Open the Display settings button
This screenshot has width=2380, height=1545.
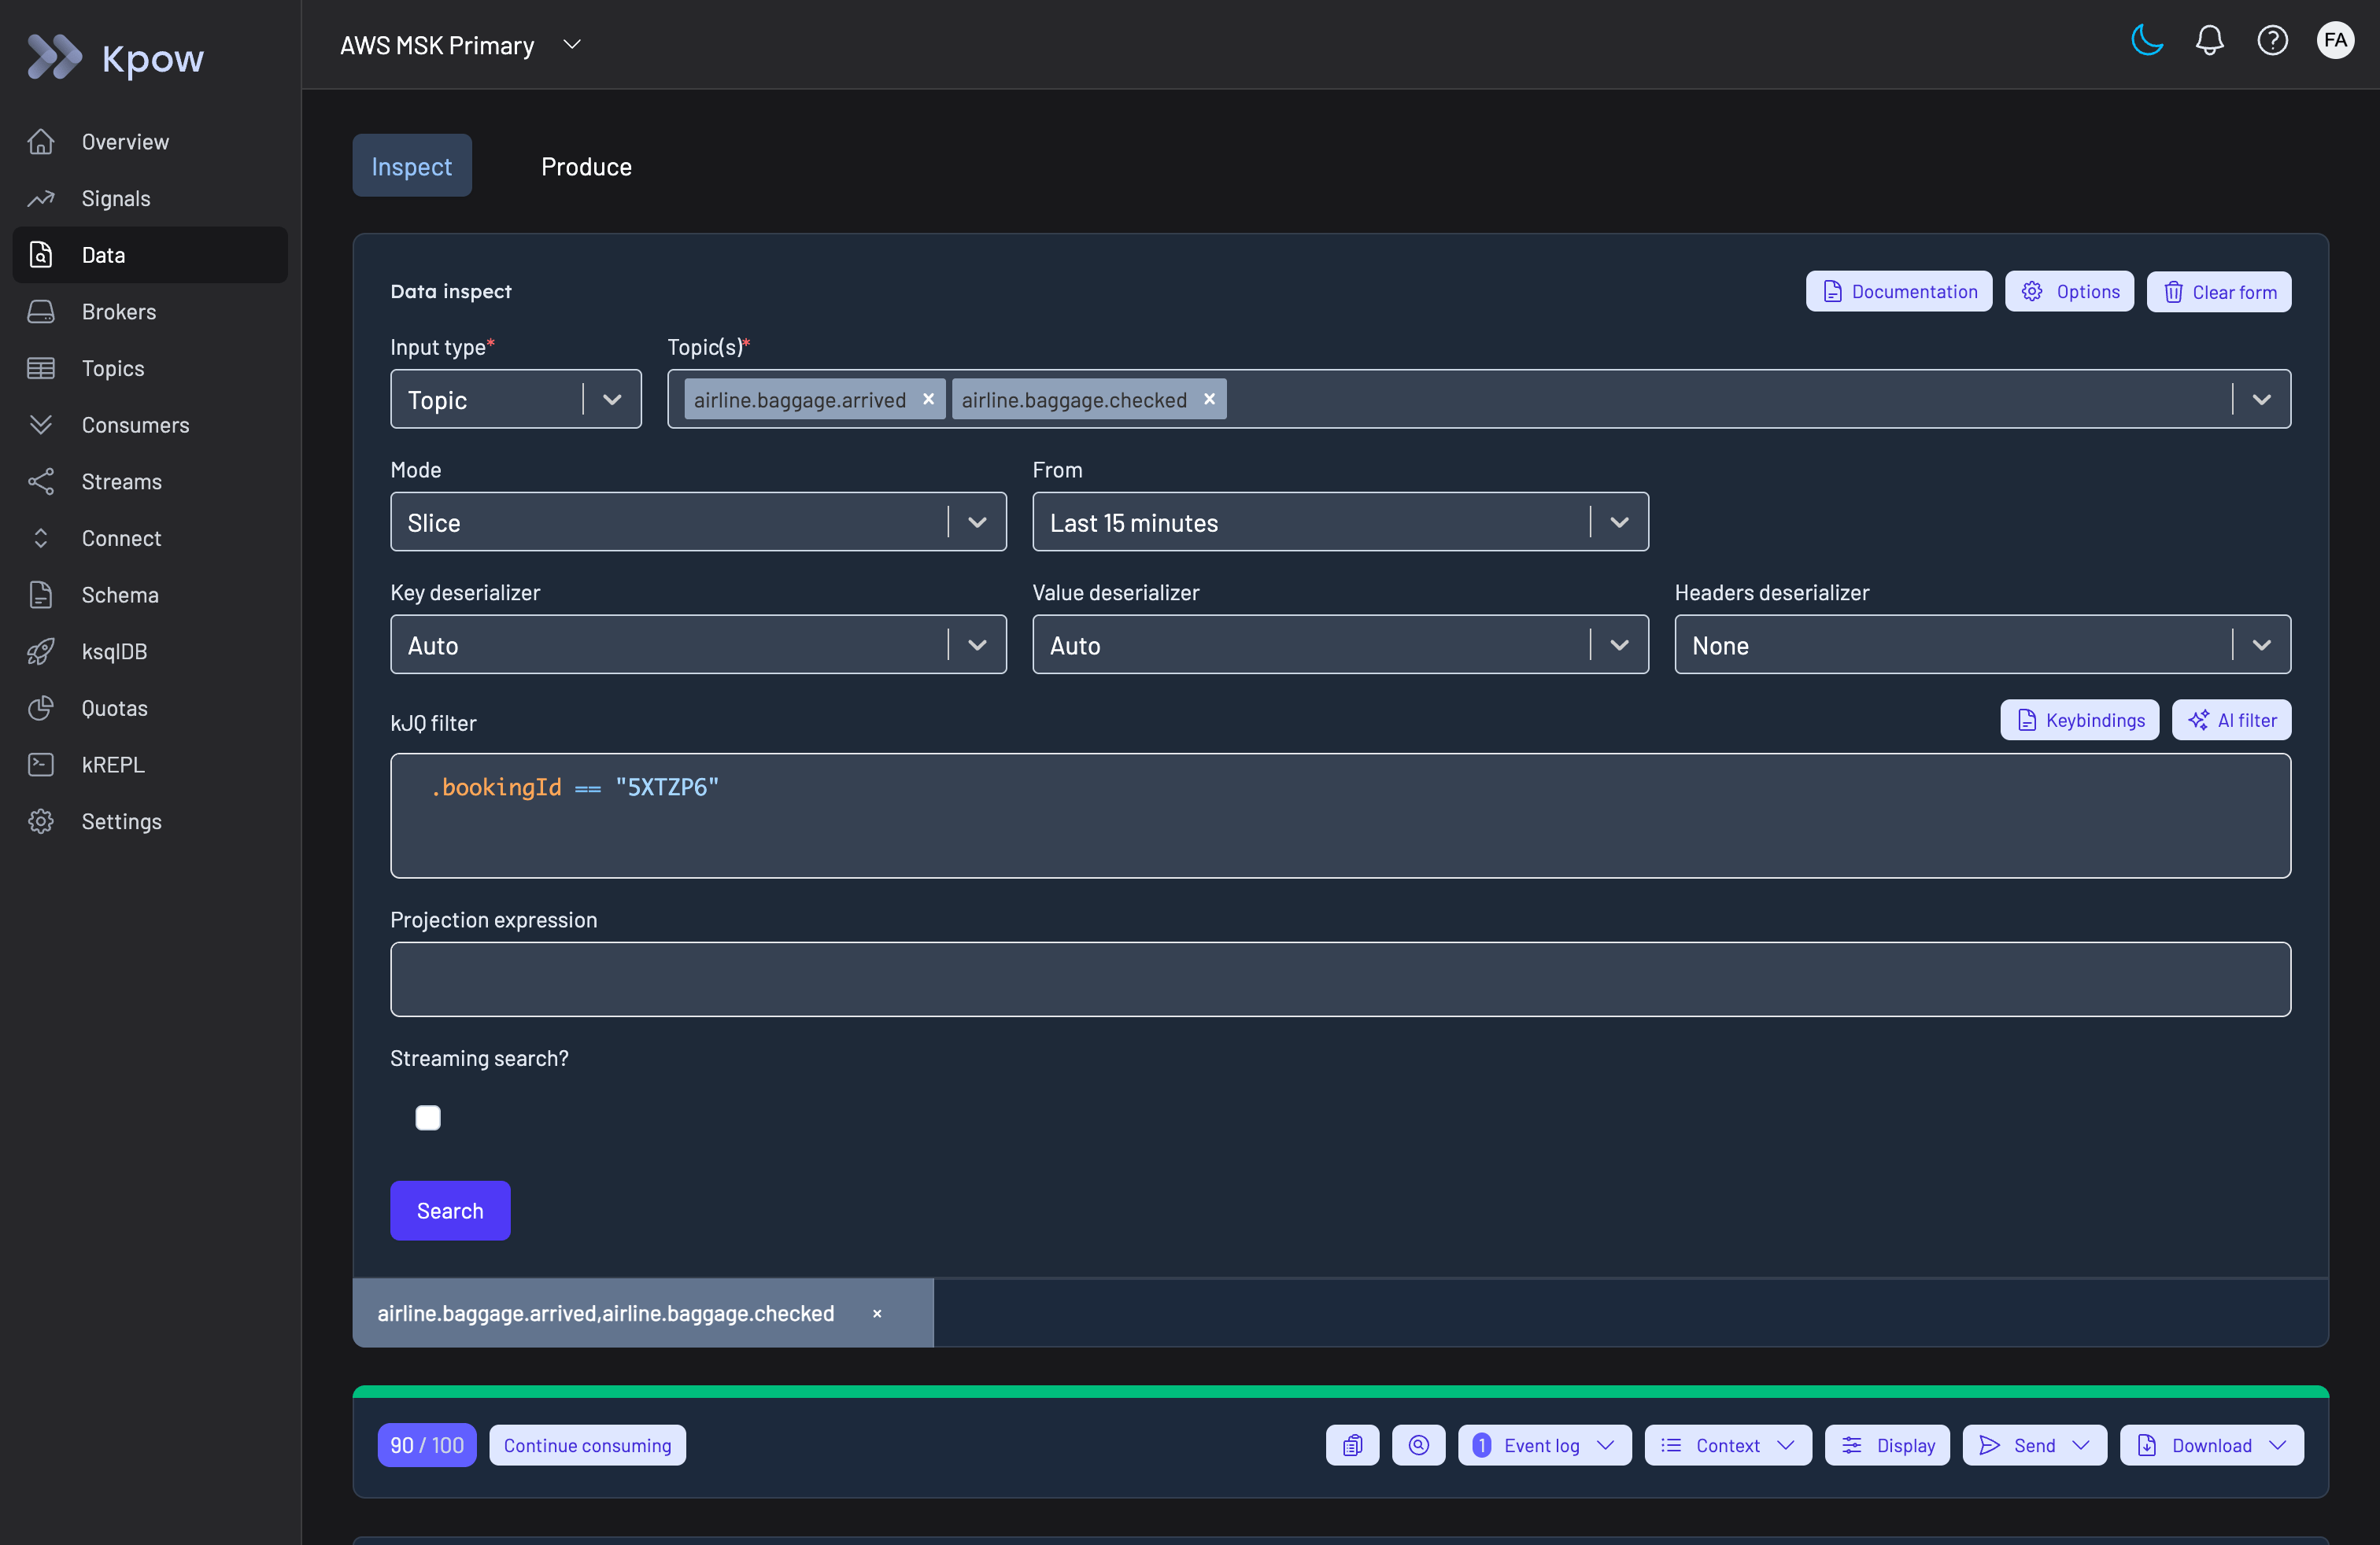1888,1446
